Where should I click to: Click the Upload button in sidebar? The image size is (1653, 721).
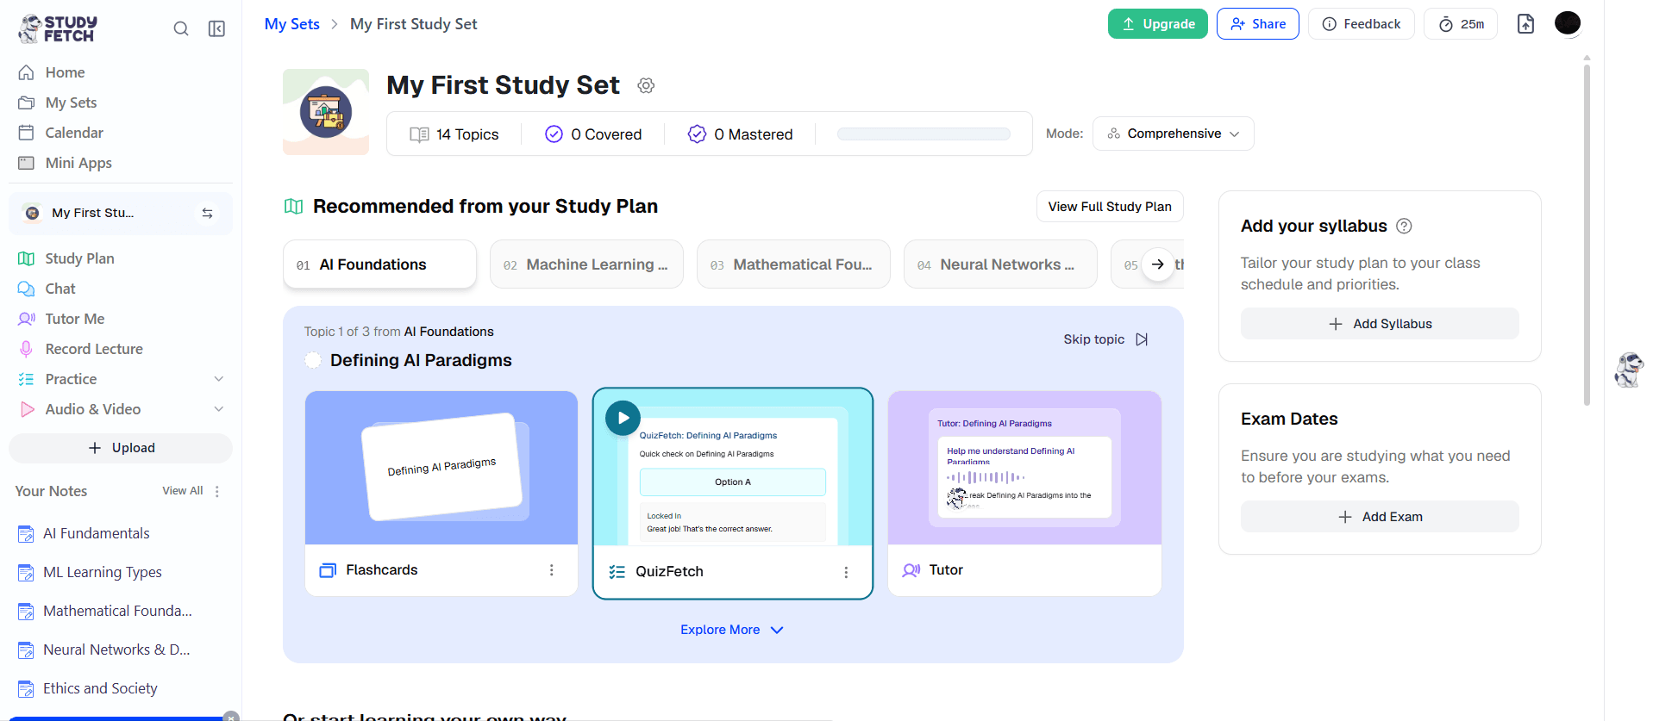coord(121,448)
